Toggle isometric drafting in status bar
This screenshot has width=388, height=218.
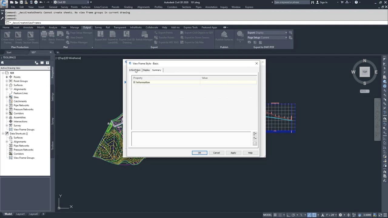pyautogui.click(x=301, y=215)
